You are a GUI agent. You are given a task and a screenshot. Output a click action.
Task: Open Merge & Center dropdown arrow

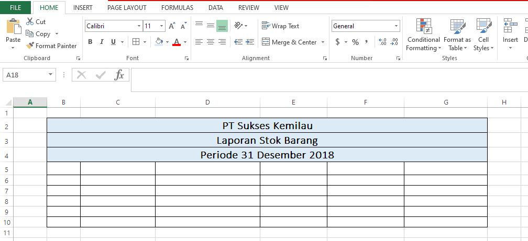[x=323, y=42]
